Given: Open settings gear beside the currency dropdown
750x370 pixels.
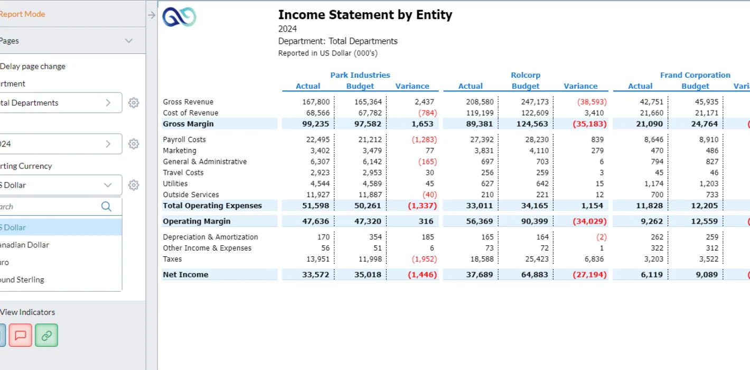Looking at the screenshot, I should [134, 185].
